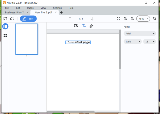Close the New file 2.pdf tab
Viewport: 160px width, 114px height.
(x=56, y=13)
